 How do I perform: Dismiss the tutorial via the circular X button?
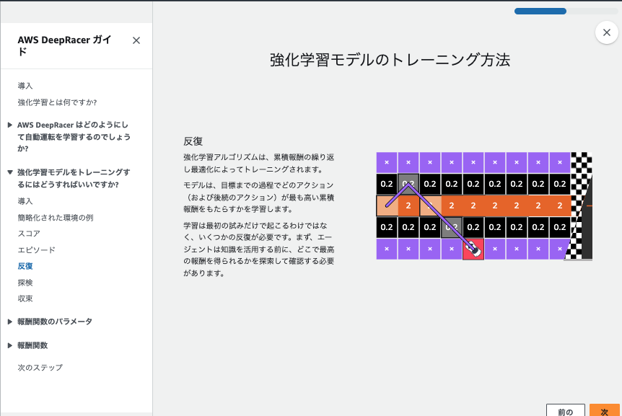[x=606, y=32]
